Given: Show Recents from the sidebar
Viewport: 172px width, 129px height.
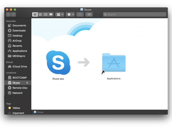Looking at the screenshot, I should (x=18, y=46).
